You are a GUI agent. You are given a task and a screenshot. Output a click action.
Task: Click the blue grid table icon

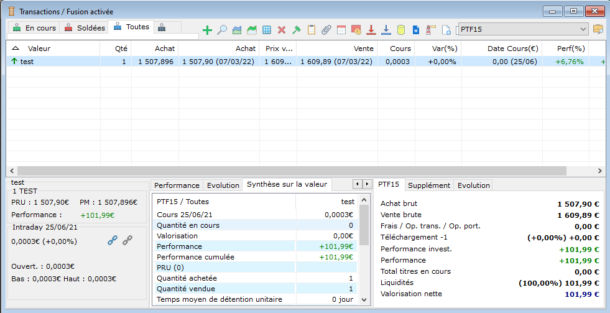click(267, 30)
